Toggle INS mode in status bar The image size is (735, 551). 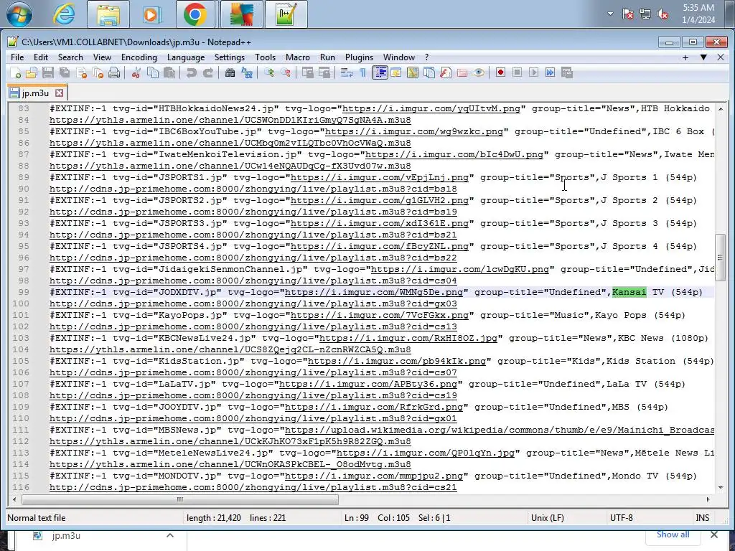tap(702, 518)
